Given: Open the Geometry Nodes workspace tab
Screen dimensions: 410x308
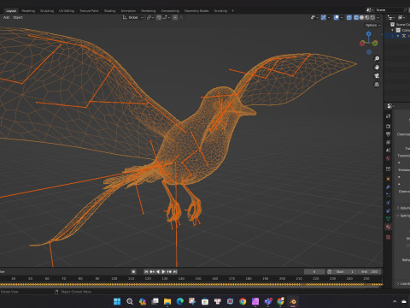Looking at the screenshot, I should pos(196,11).
